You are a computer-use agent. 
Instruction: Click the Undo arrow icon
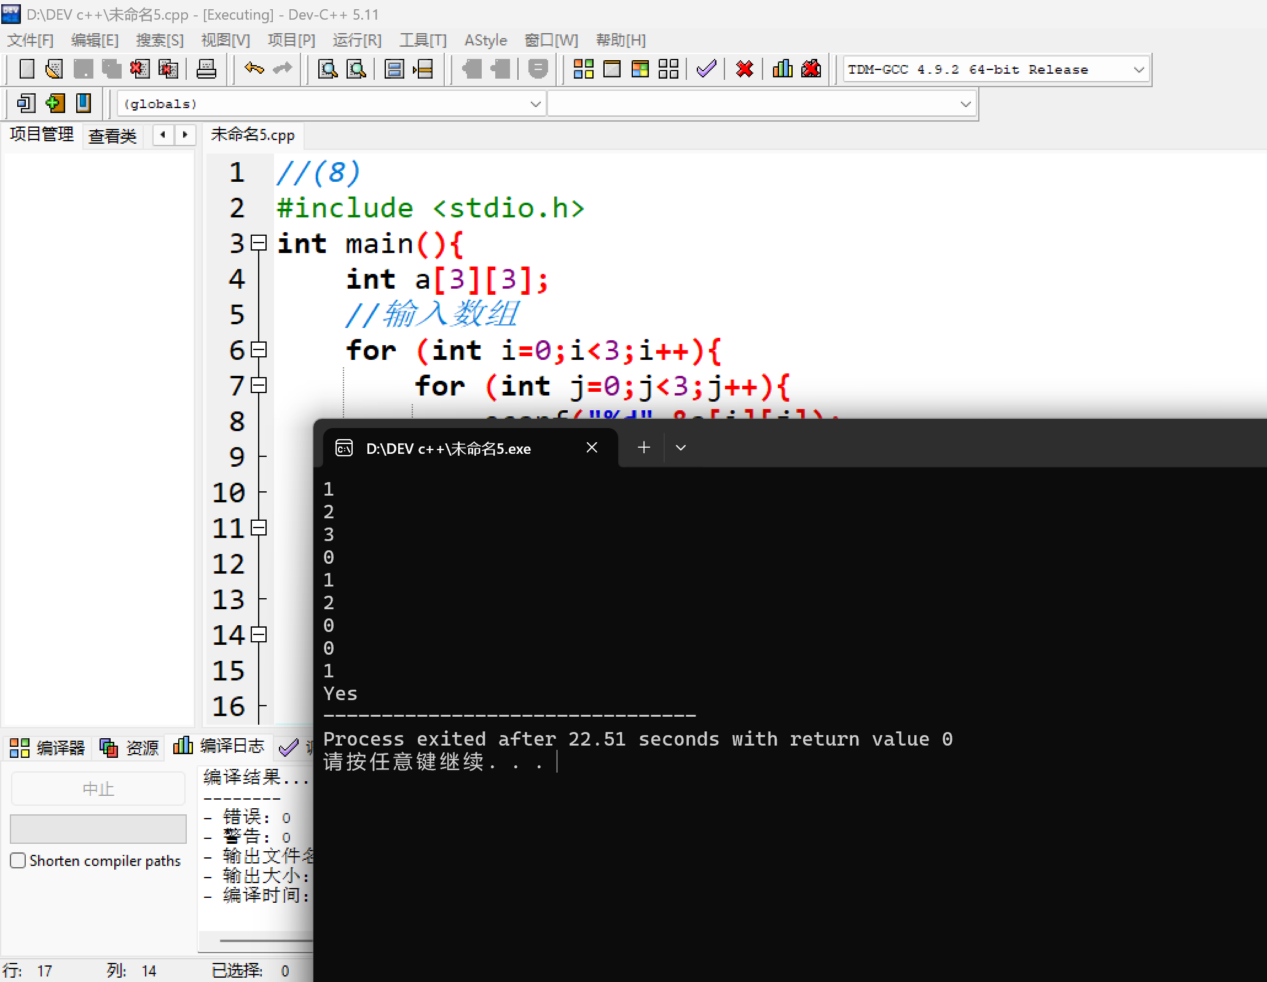click(254, 69)
